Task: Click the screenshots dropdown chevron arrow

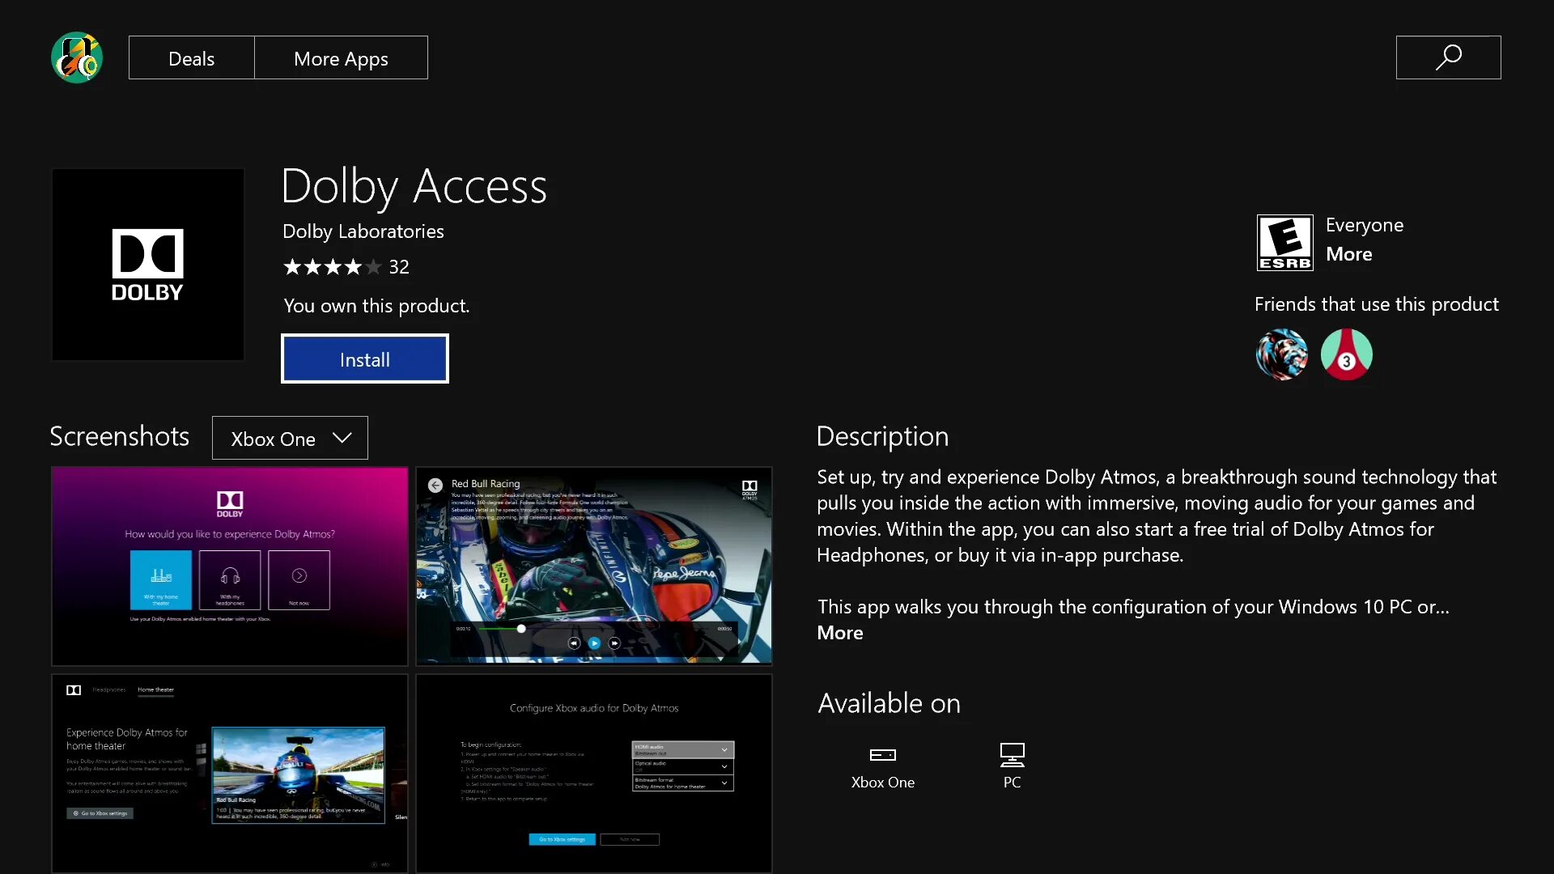Action: pyautogui.click(x=342, y=438)
